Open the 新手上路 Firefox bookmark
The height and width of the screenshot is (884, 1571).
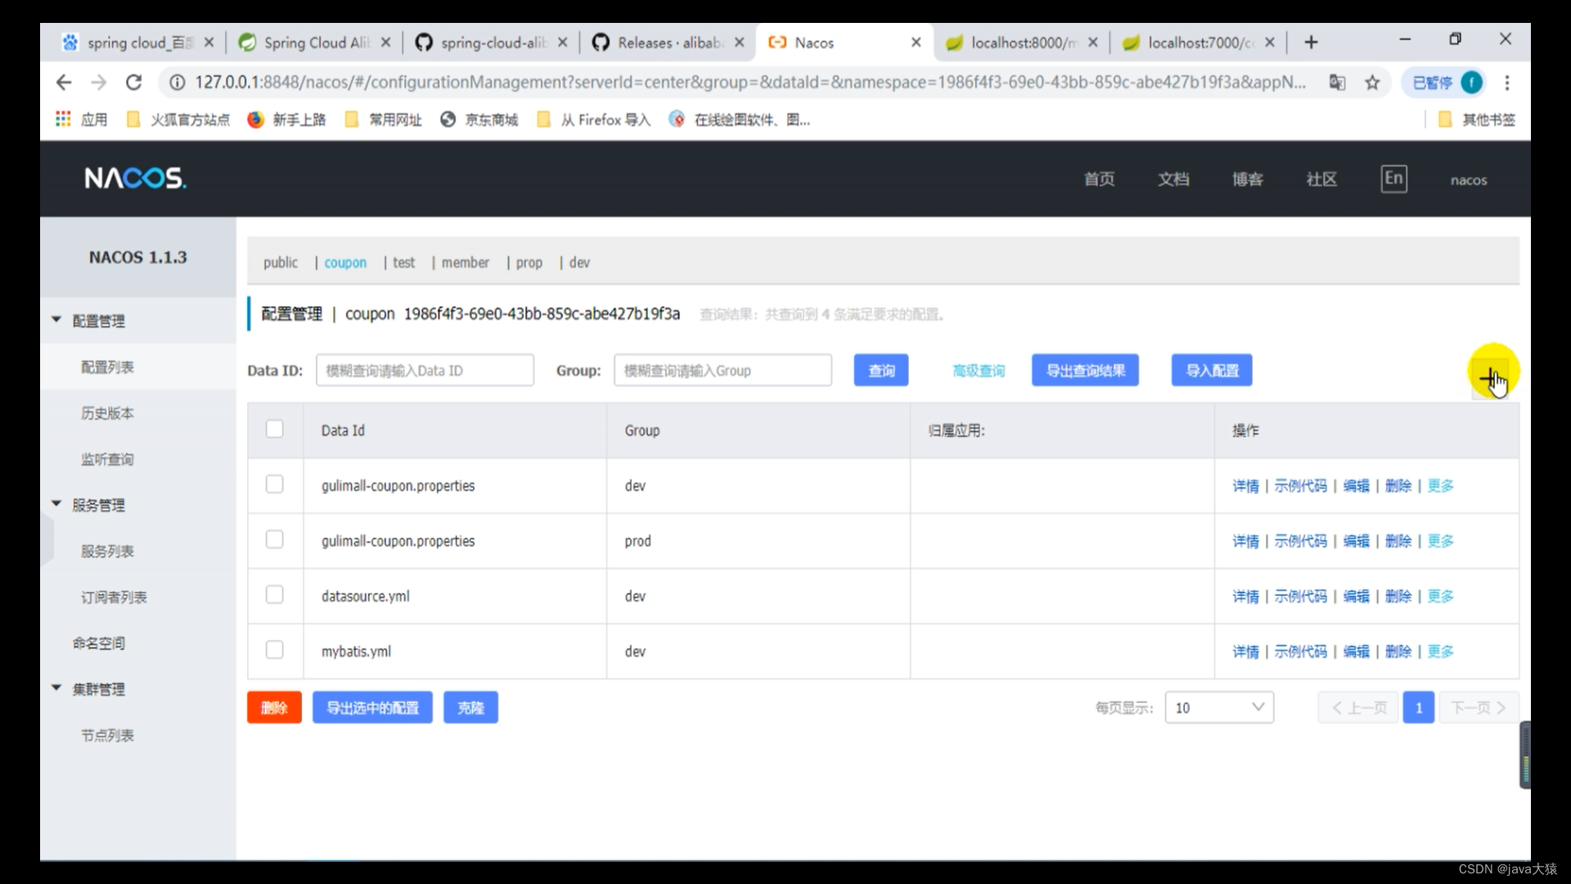pos(286,120)
